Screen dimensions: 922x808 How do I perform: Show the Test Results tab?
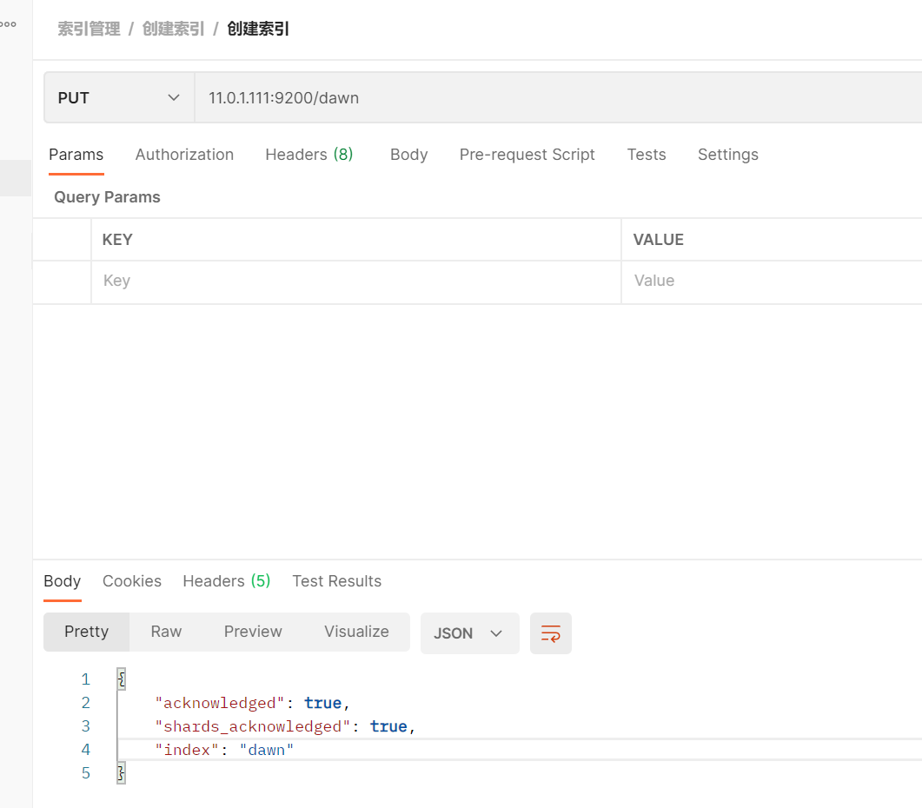(x=337, y=581)
